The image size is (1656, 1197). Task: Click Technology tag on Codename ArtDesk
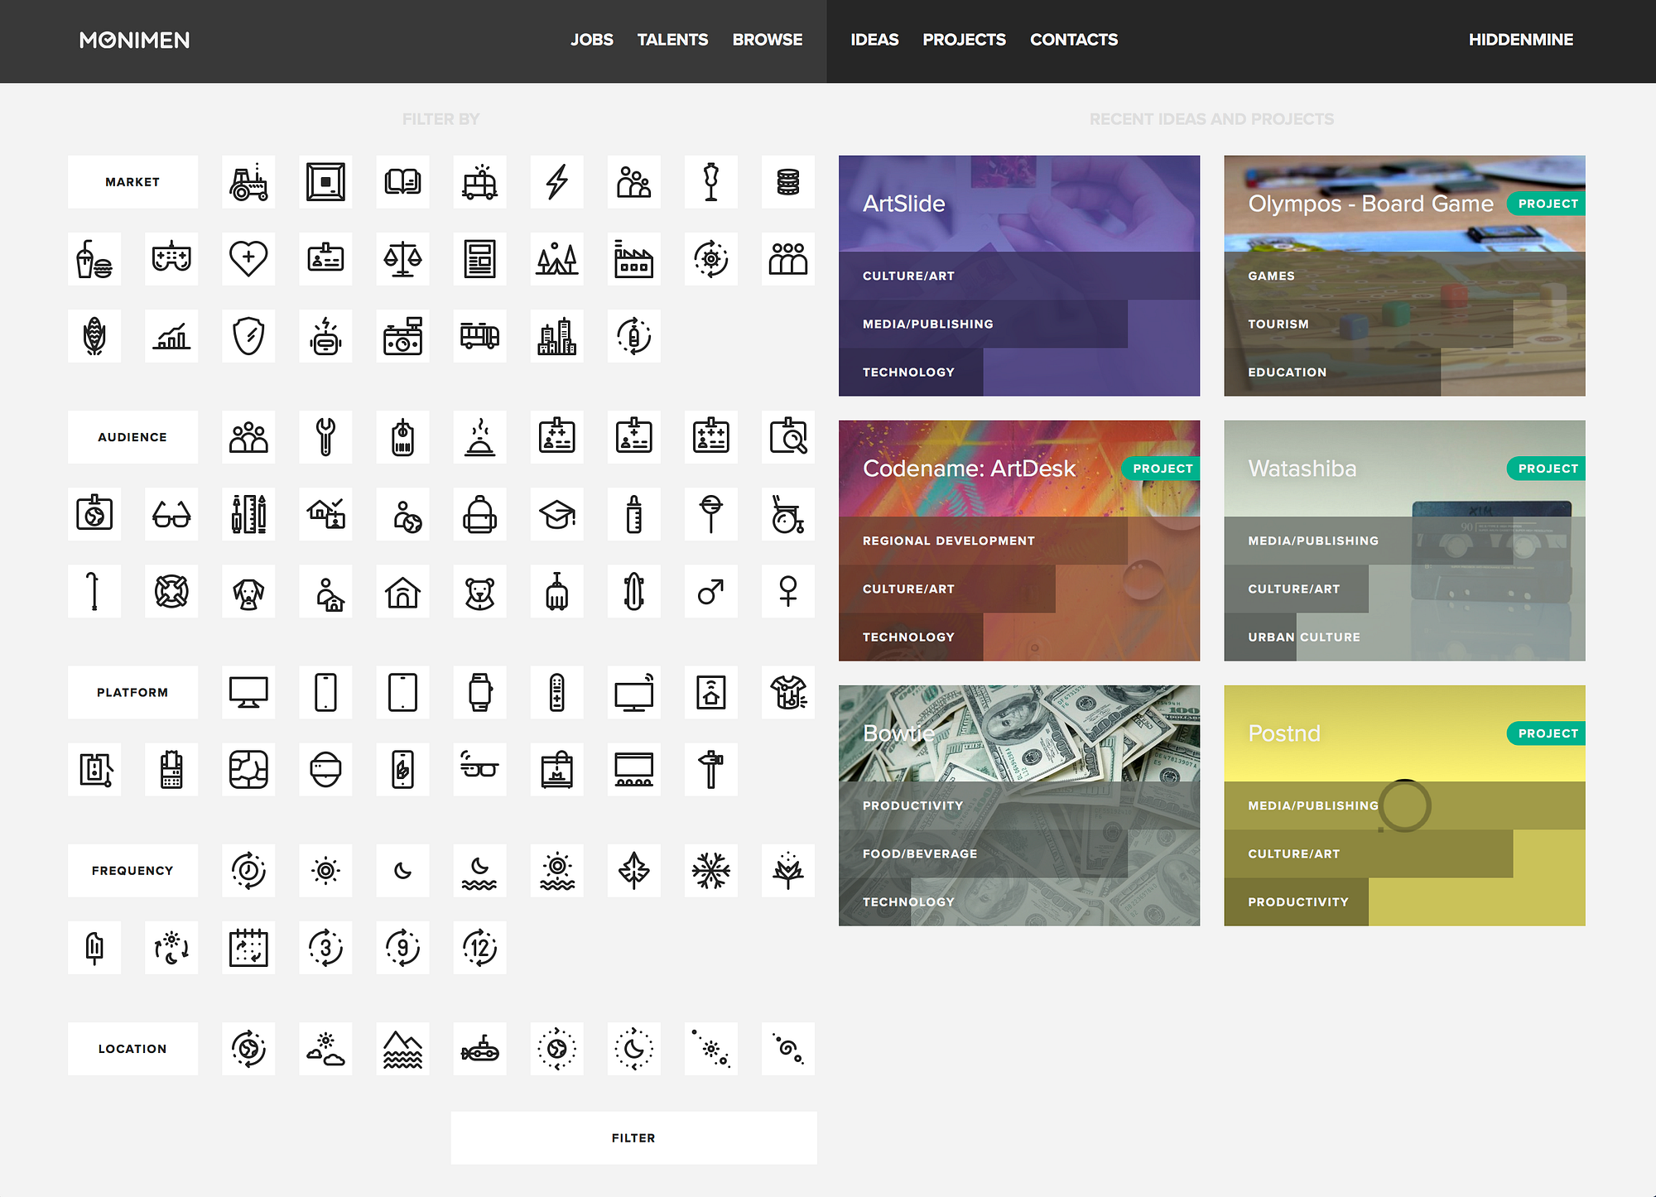point(908,637)
